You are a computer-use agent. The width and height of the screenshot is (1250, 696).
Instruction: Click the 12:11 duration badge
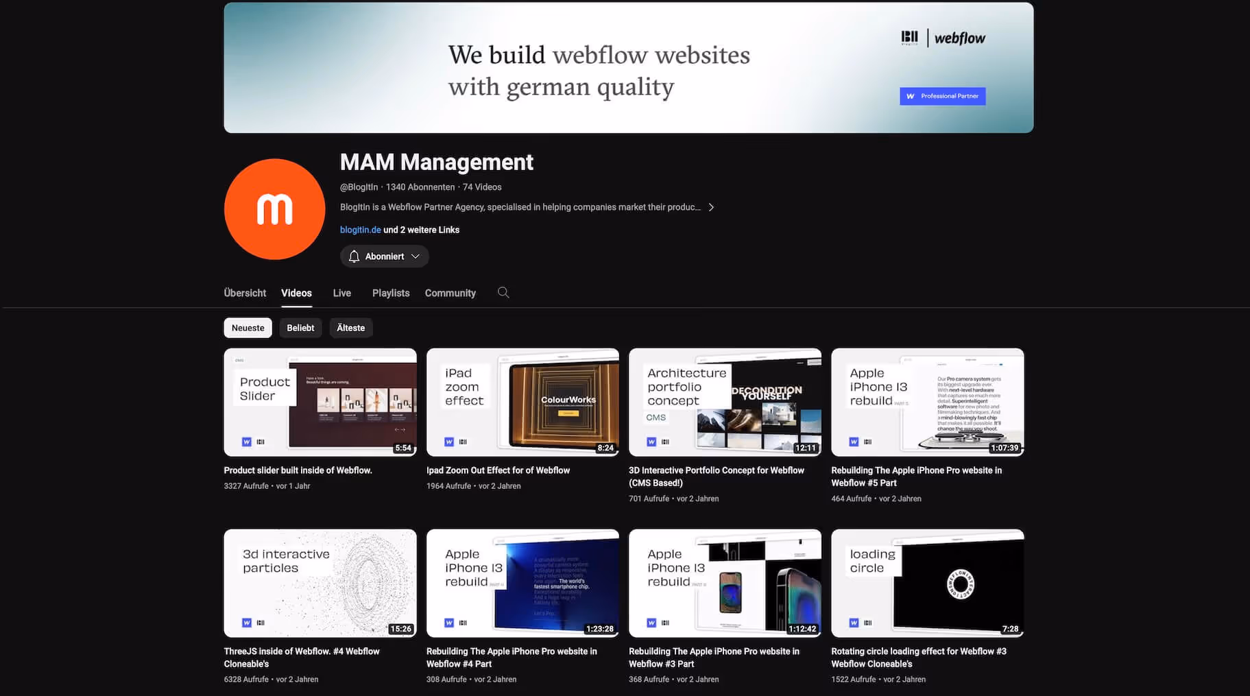(x=806, y=448)
